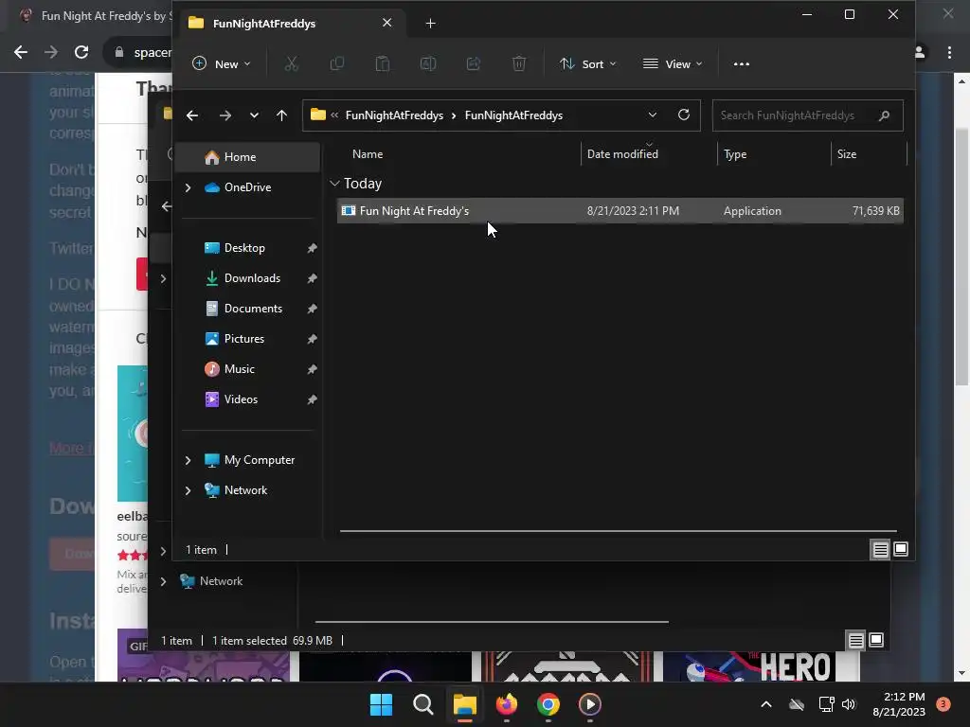Switch to details view icon in front window

tap(880, 549)
